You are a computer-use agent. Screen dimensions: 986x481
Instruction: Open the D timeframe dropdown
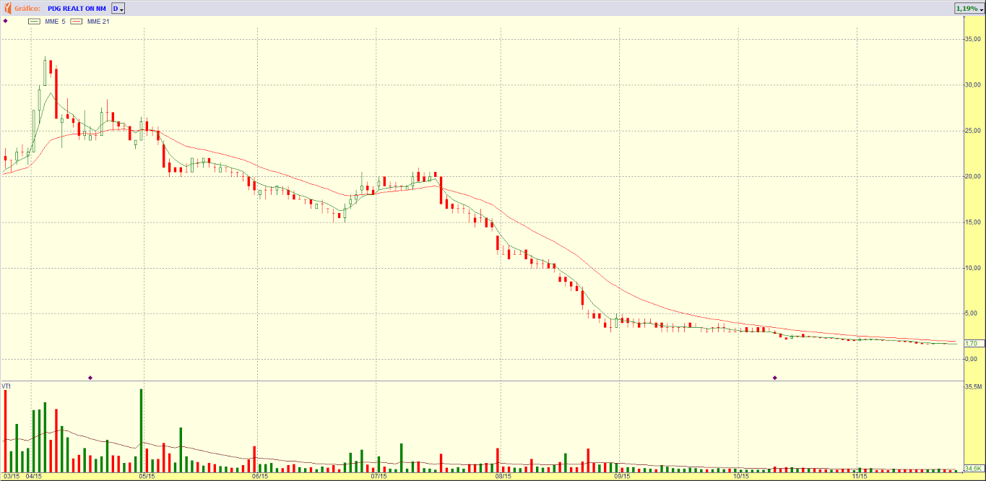pos(118,9)
